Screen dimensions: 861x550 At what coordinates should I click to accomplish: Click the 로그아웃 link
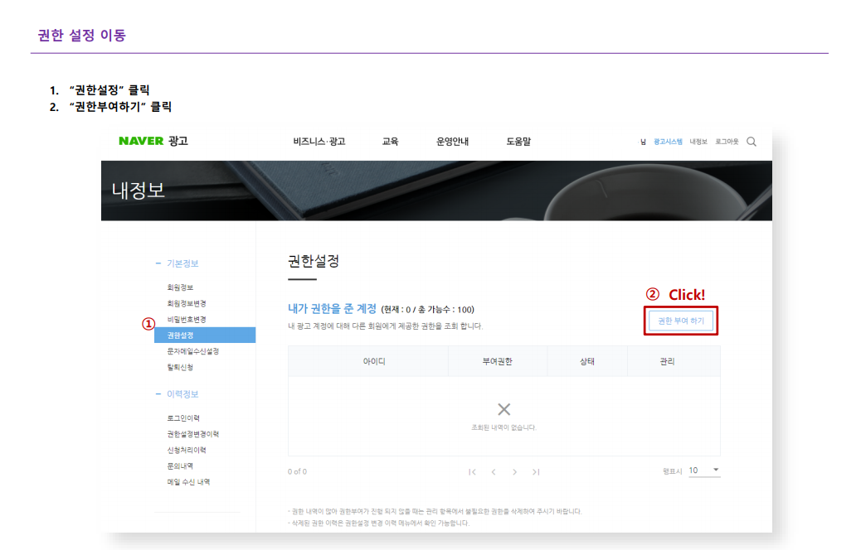[727, 142]
